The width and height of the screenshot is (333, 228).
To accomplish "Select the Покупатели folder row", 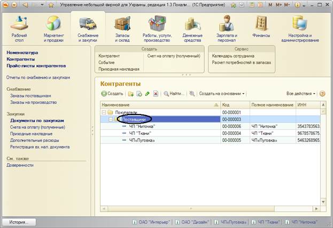I will pos(210,112).
